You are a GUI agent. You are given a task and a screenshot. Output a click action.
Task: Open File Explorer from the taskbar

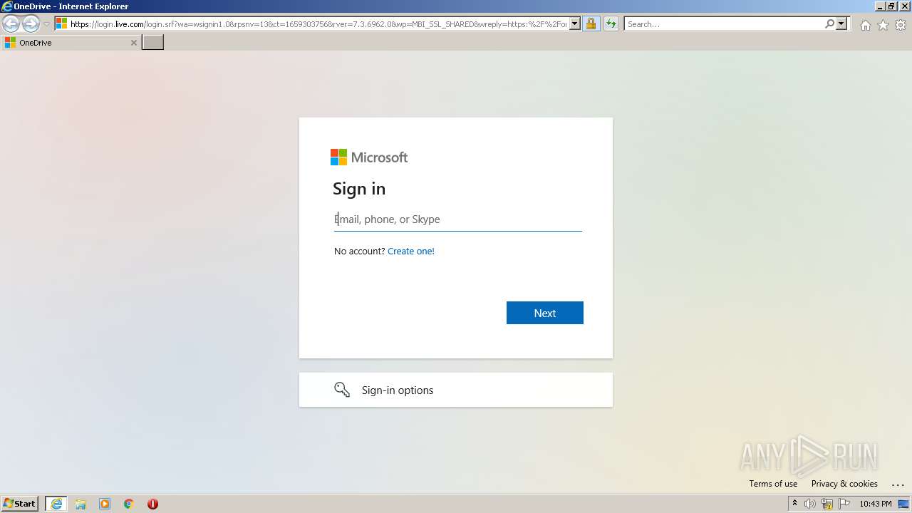click(81, 504)
